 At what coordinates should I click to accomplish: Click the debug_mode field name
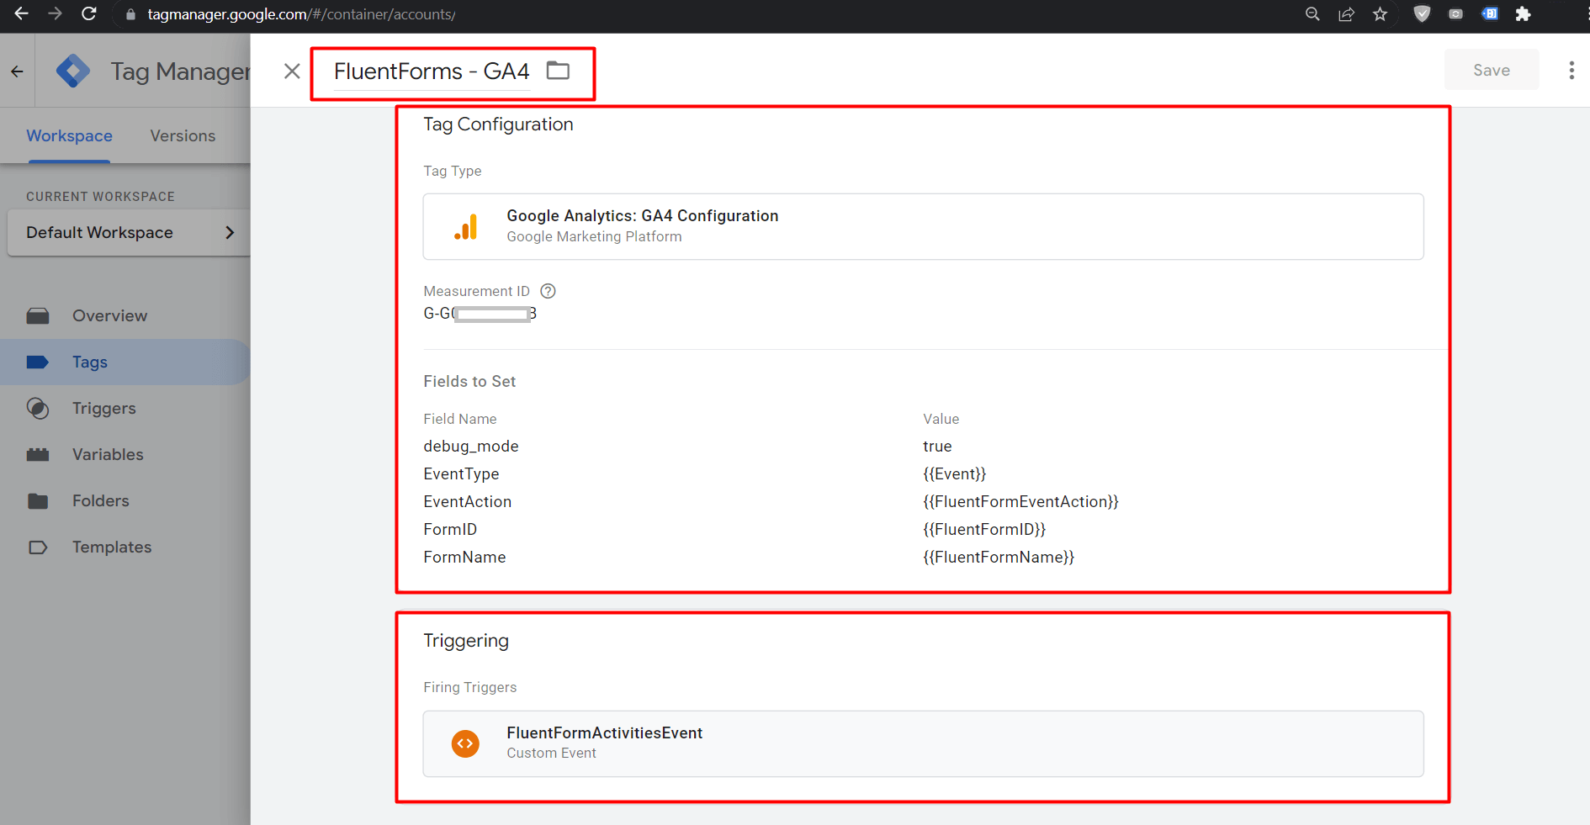[471, 447]
